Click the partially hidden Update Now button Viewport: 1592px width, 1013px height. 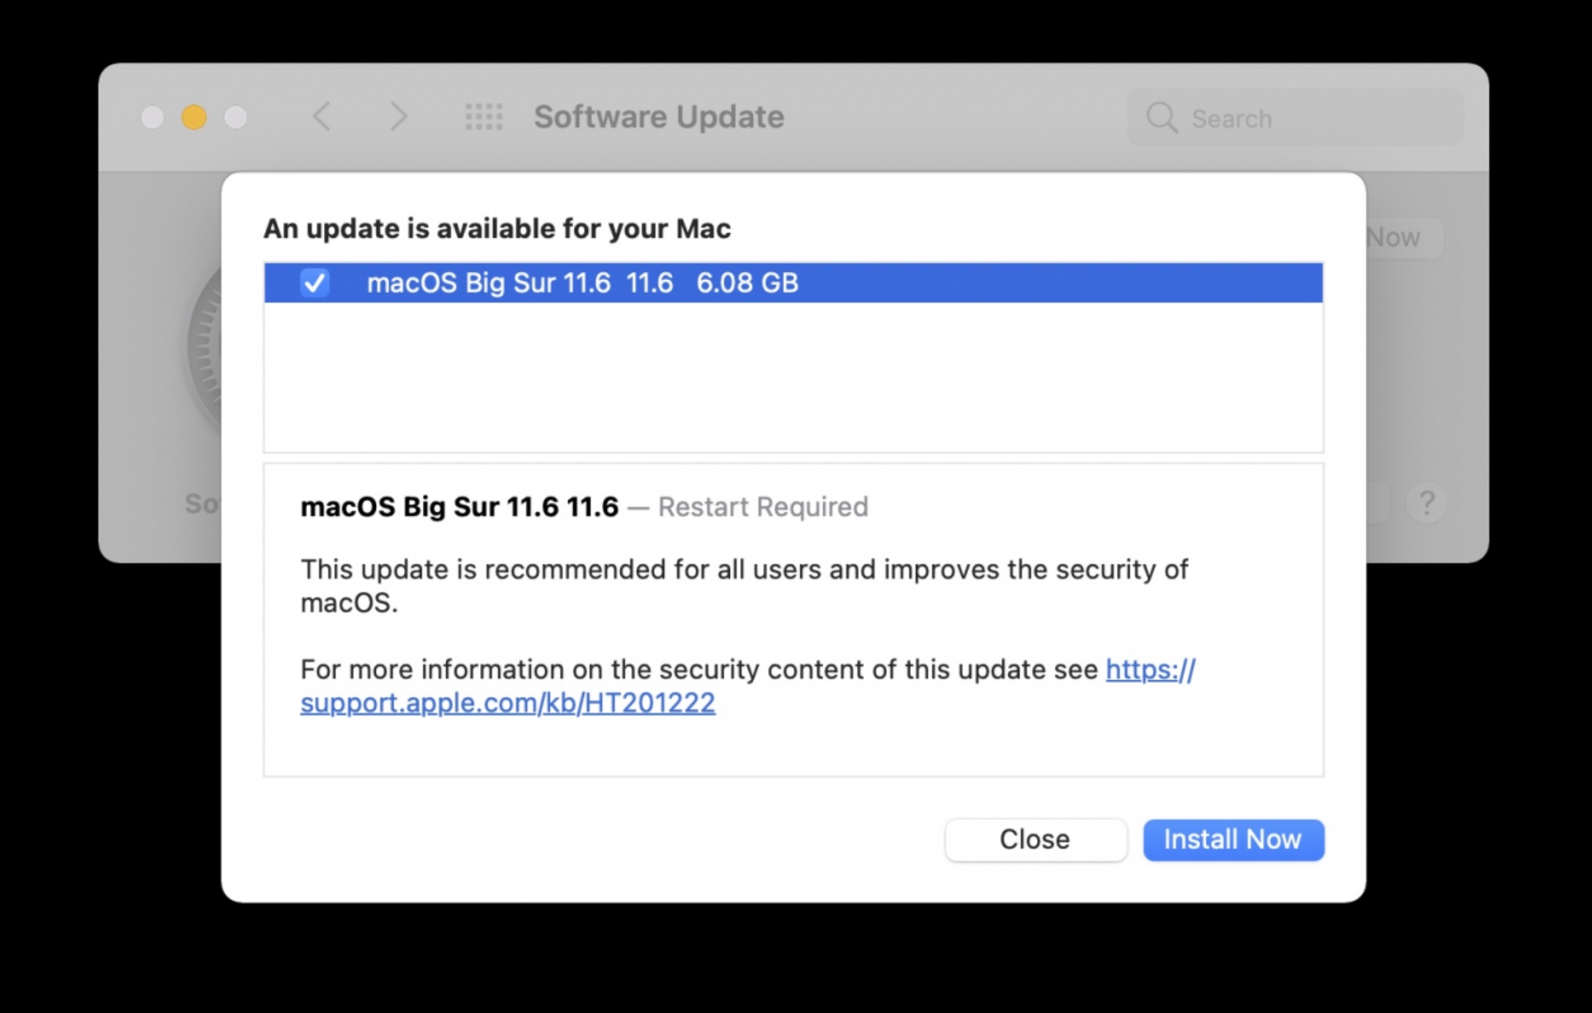point(1401,237)
